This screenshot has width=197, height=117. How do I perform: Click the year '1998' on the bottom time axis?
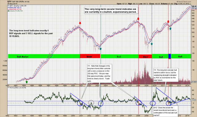[57, 116]
